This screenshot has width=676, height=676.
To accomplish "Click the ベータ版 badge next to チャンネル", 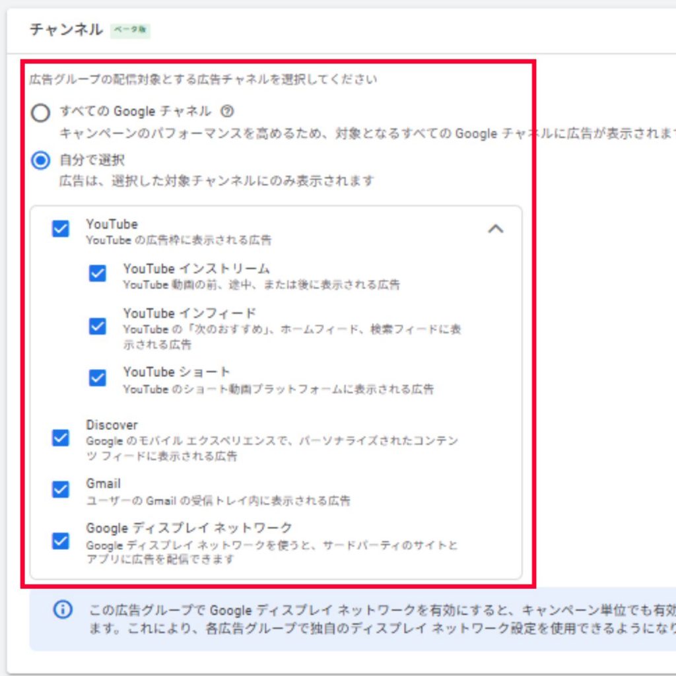I will coord(130,30).
